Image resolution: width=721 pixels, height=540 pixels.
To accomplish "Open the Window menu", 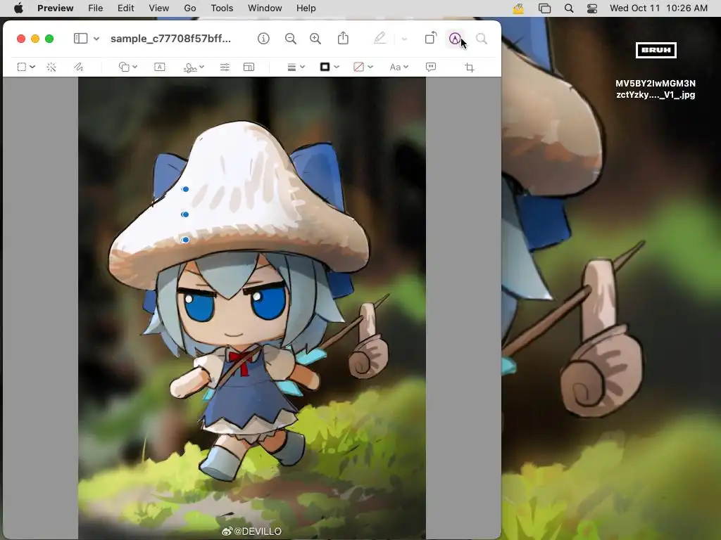I will click(x=265, y=8).
